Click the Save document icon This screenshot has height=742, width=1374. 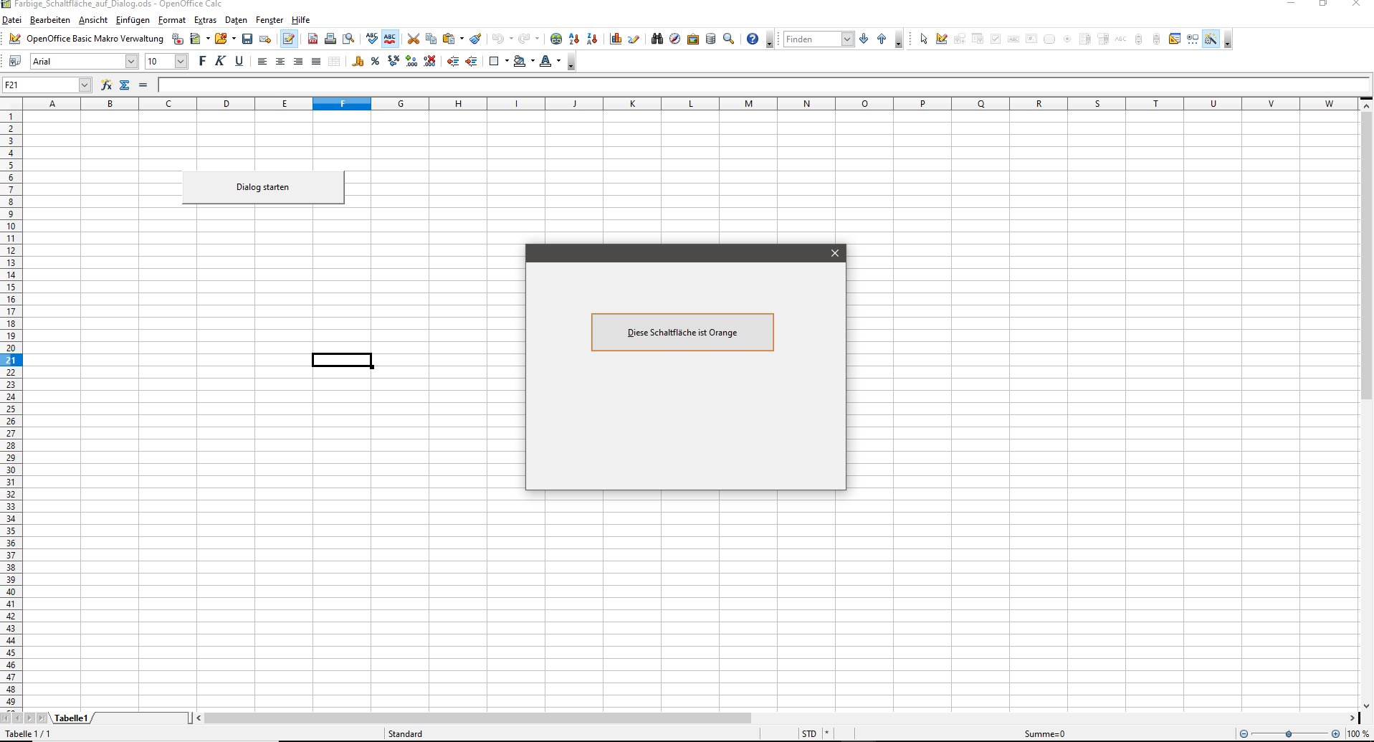click(247, 39)
